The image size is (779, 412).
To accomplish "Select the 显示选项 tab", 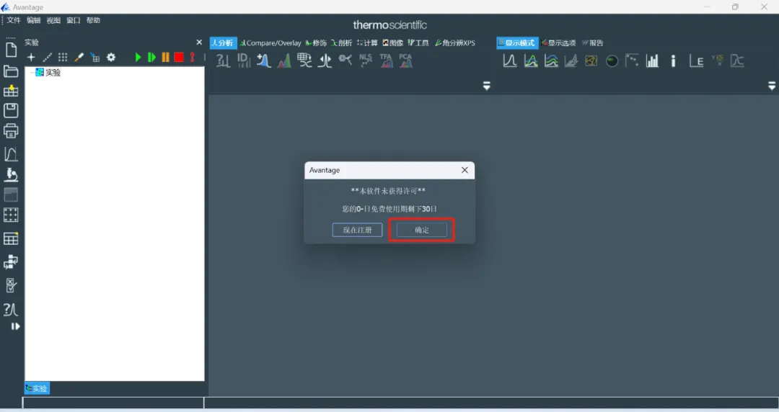I will pos(559,42).
